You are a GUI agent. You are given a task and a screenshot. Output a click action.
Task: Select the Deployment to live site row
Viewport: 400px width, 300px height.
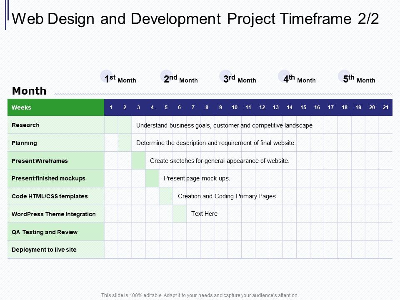[43, 249]
